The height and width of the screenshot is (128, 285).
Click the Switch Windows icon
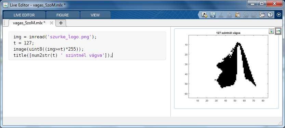pyautogui.click(x=262, y=15)
